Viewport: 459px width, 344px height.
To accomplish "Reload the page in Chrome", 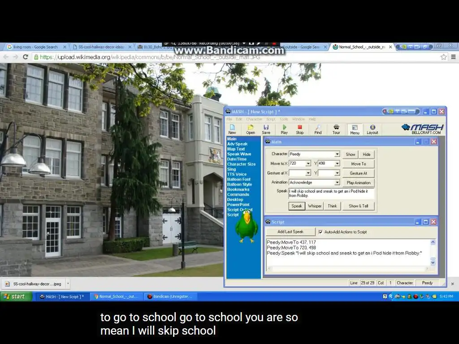I will click(26, 57).
